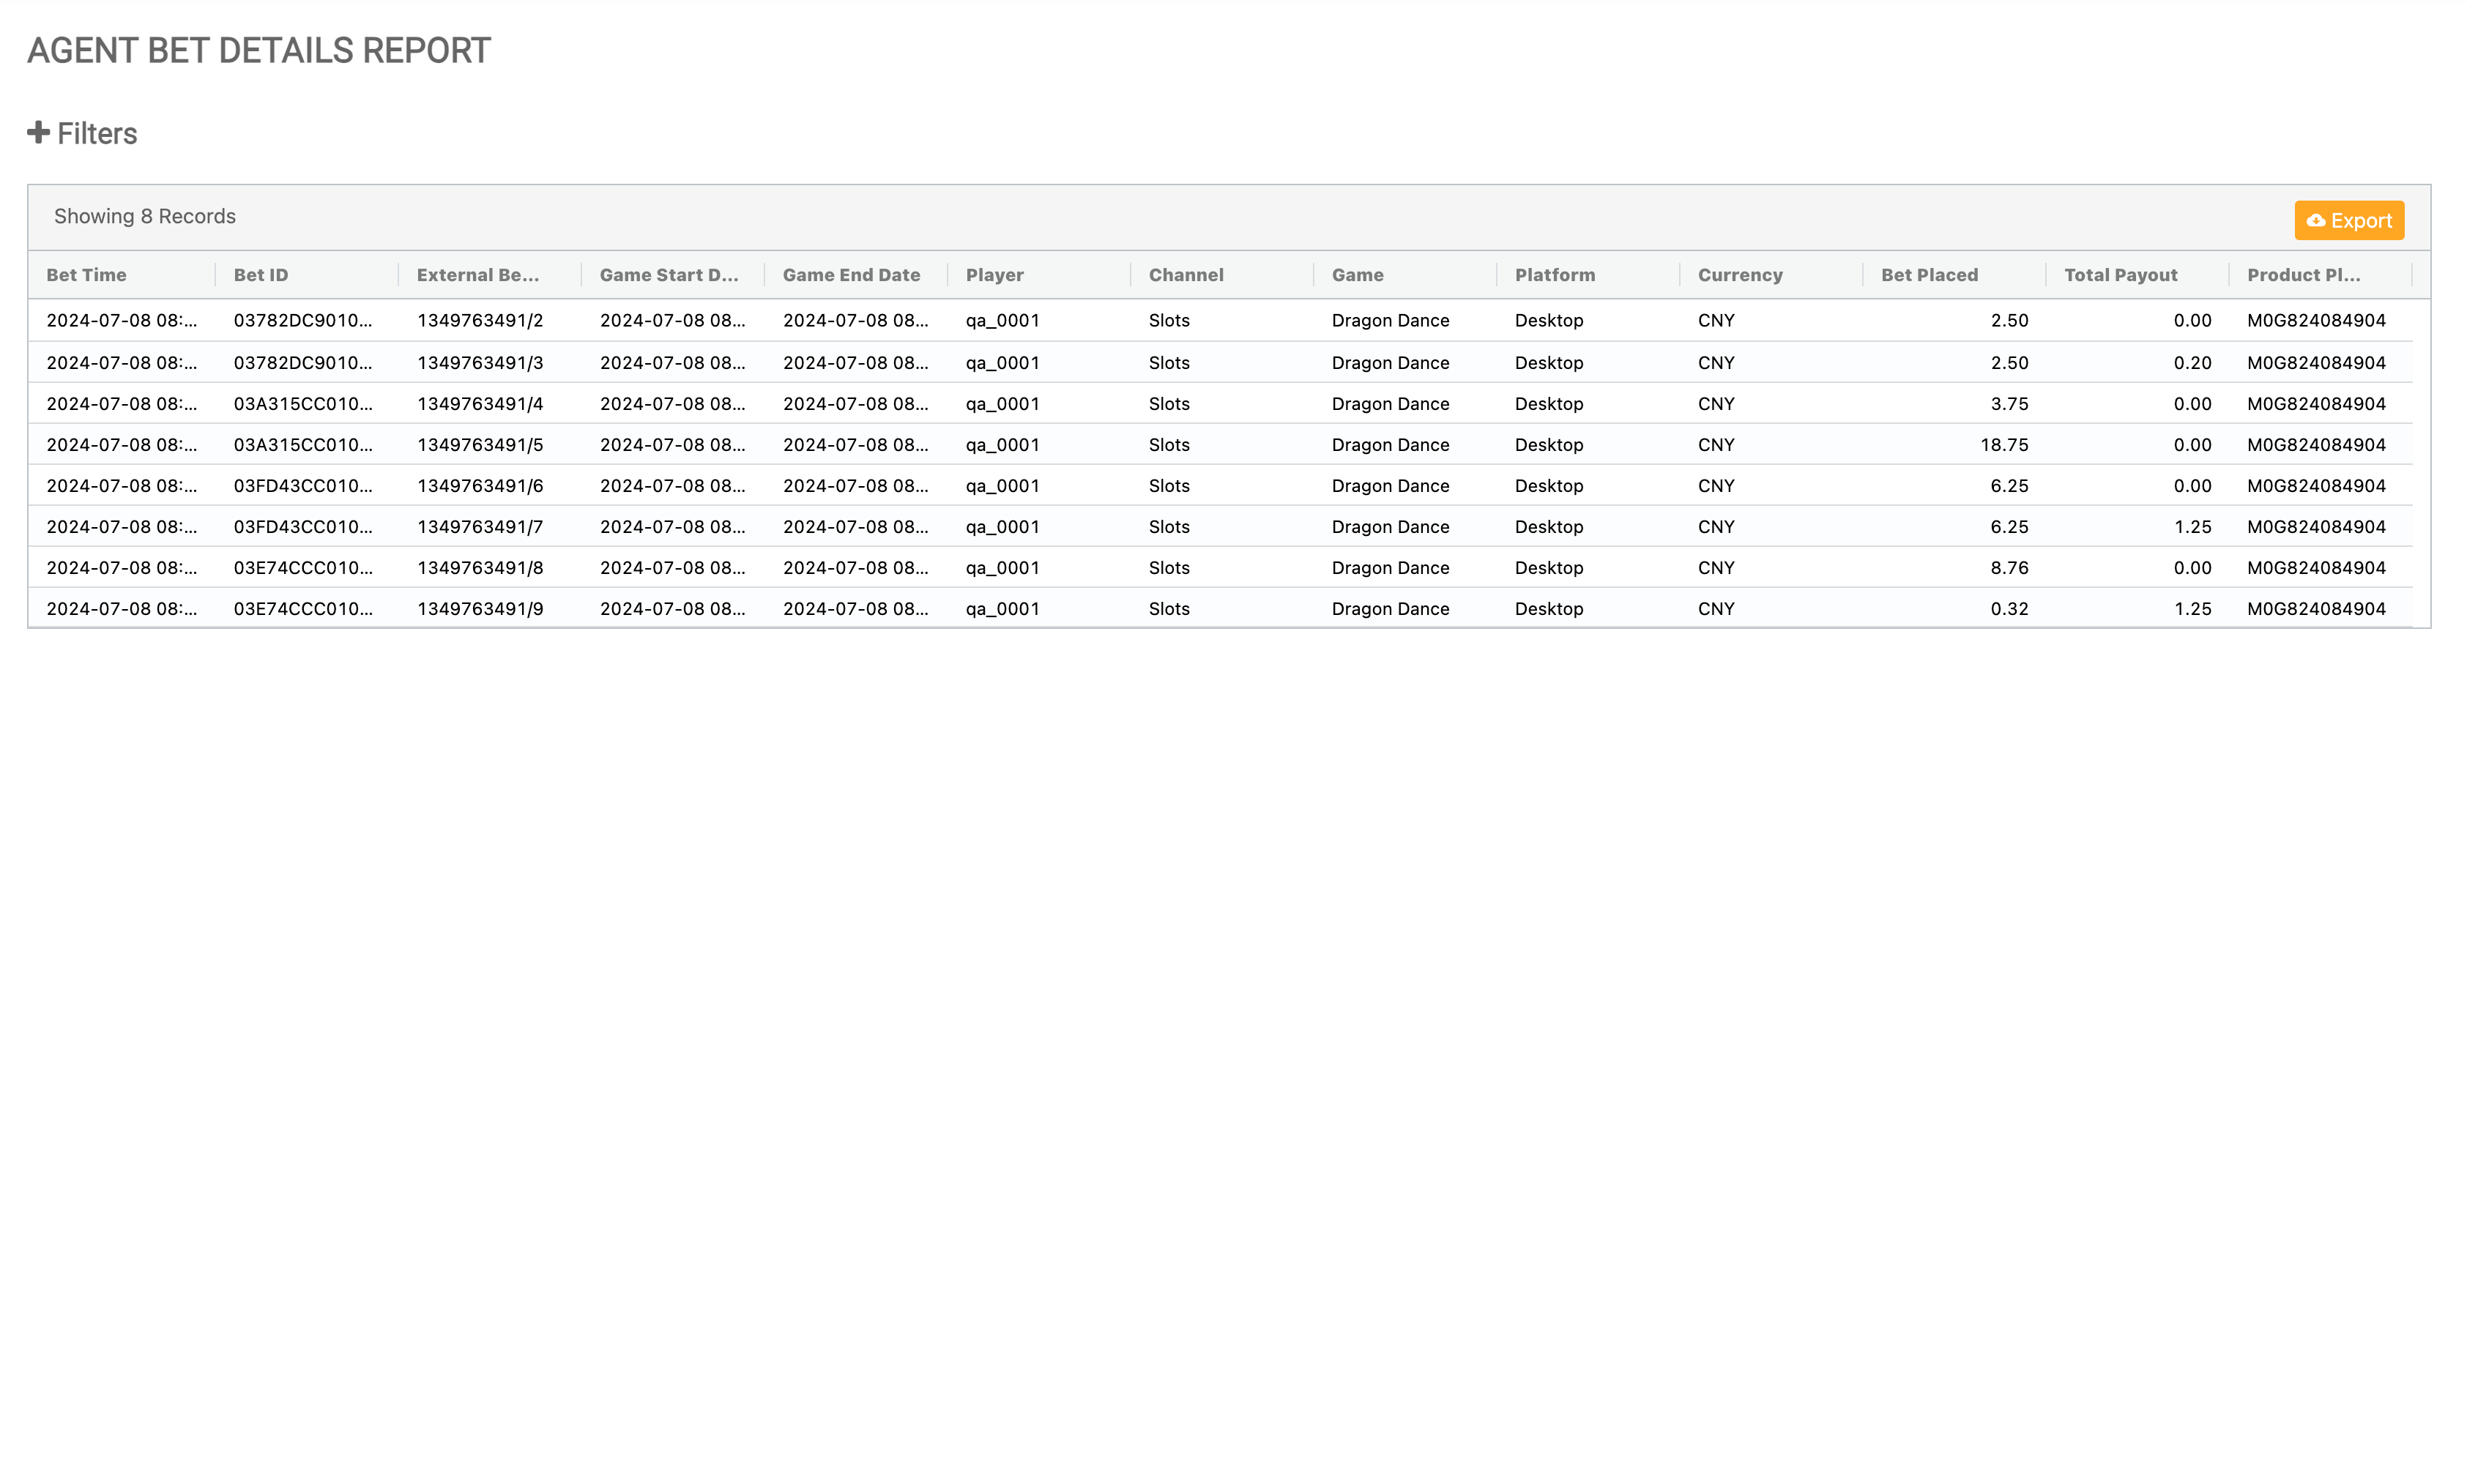This screenshot has height=1484, width=2467.
Task: Click External Bet column header
Action: (477, 275)
